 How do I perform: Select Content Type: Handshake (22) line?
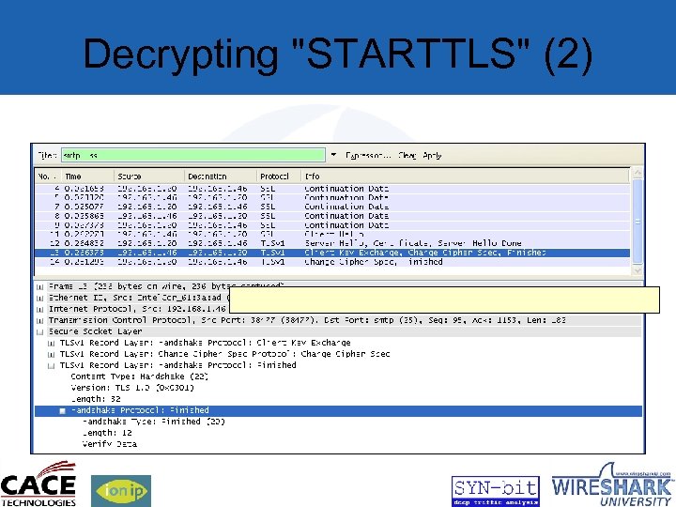point(139,376)
